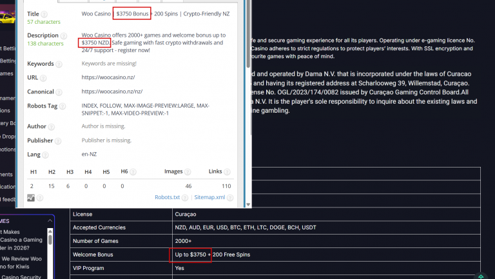Click 'Publisher is missing.' message
The image size is (495, 279).
point(106,140)
